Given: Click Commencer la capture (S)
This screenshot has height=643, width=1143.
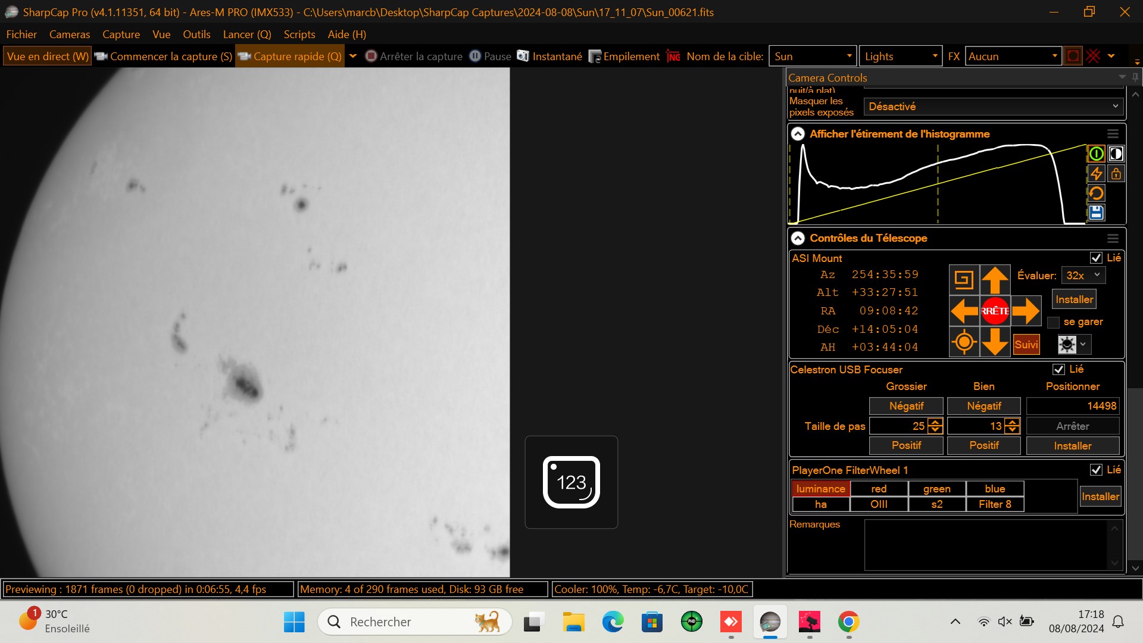Looking at the screenshot, I should click(164, 56).
